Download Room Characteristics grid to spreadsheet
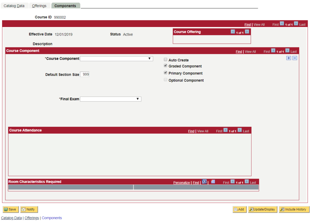This screenshot has width=311, height=221. [213, 182]
